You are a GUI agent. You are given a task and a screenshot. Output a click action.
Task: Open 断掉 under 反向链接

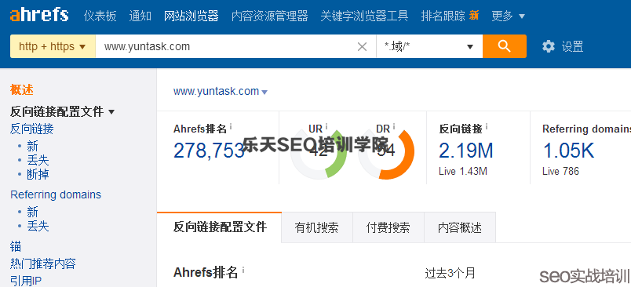[x=38, y=174]
